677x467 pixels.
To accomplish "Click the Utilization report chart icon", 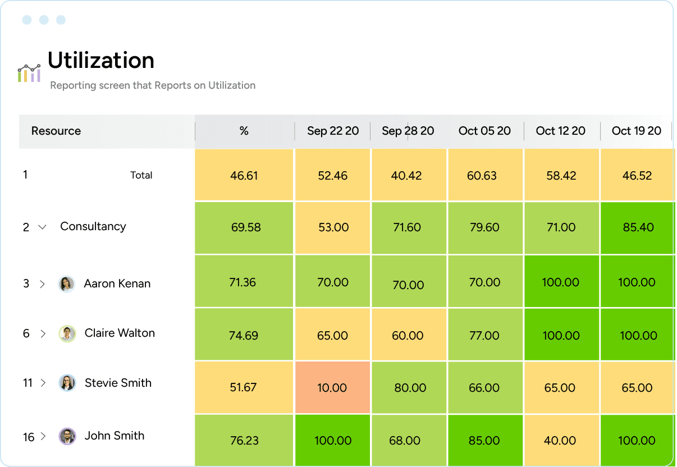I will (x=29, y=72).
